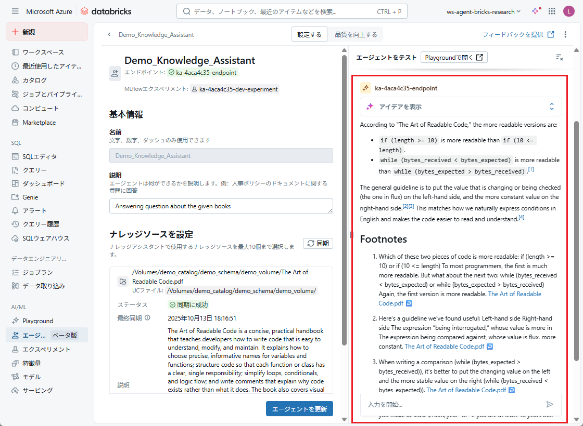Open the apps grid icon
583x426 pixels.
pyautogui.click(x=552, y=11)
